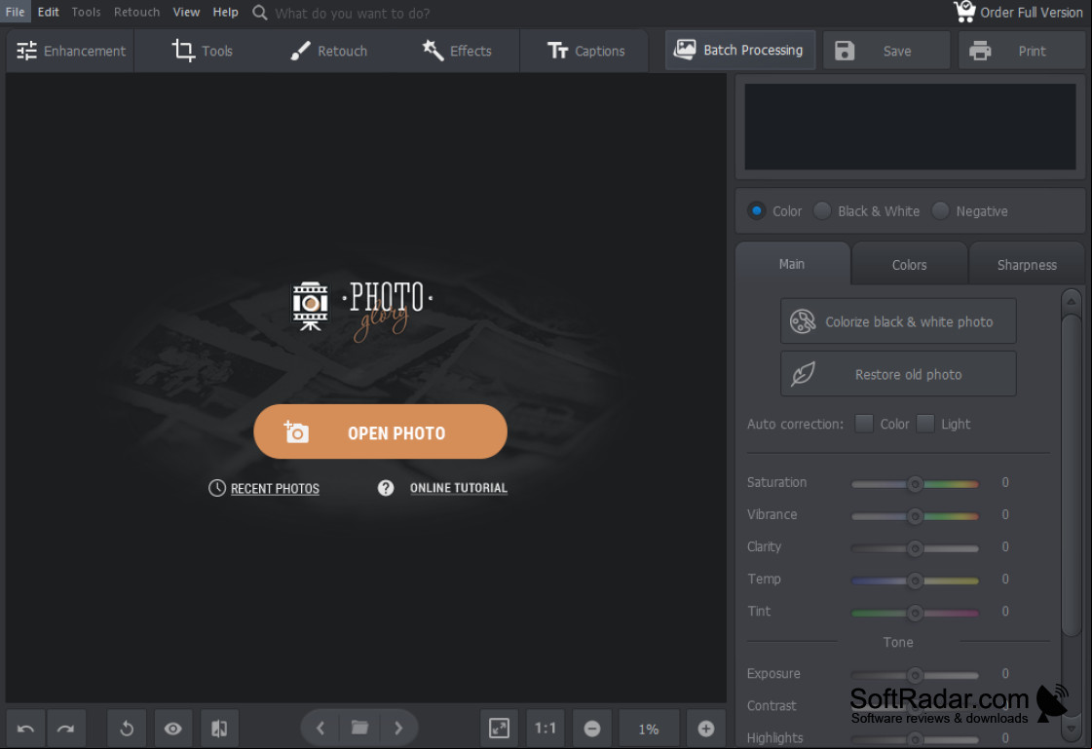
Task: Click the before/after compare icon
Action: point(219,729)
